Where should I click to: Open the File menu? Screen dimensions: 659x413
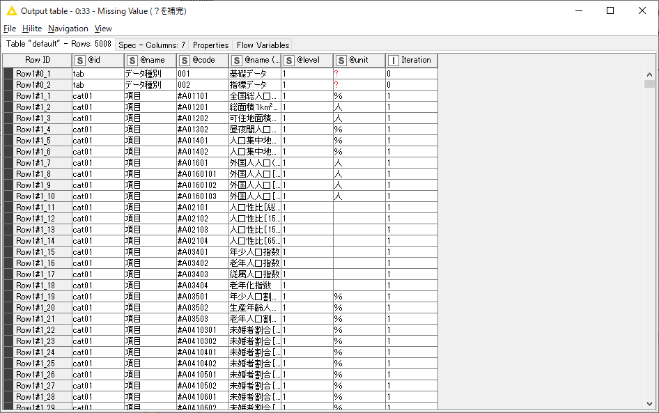tap(10, 29)
